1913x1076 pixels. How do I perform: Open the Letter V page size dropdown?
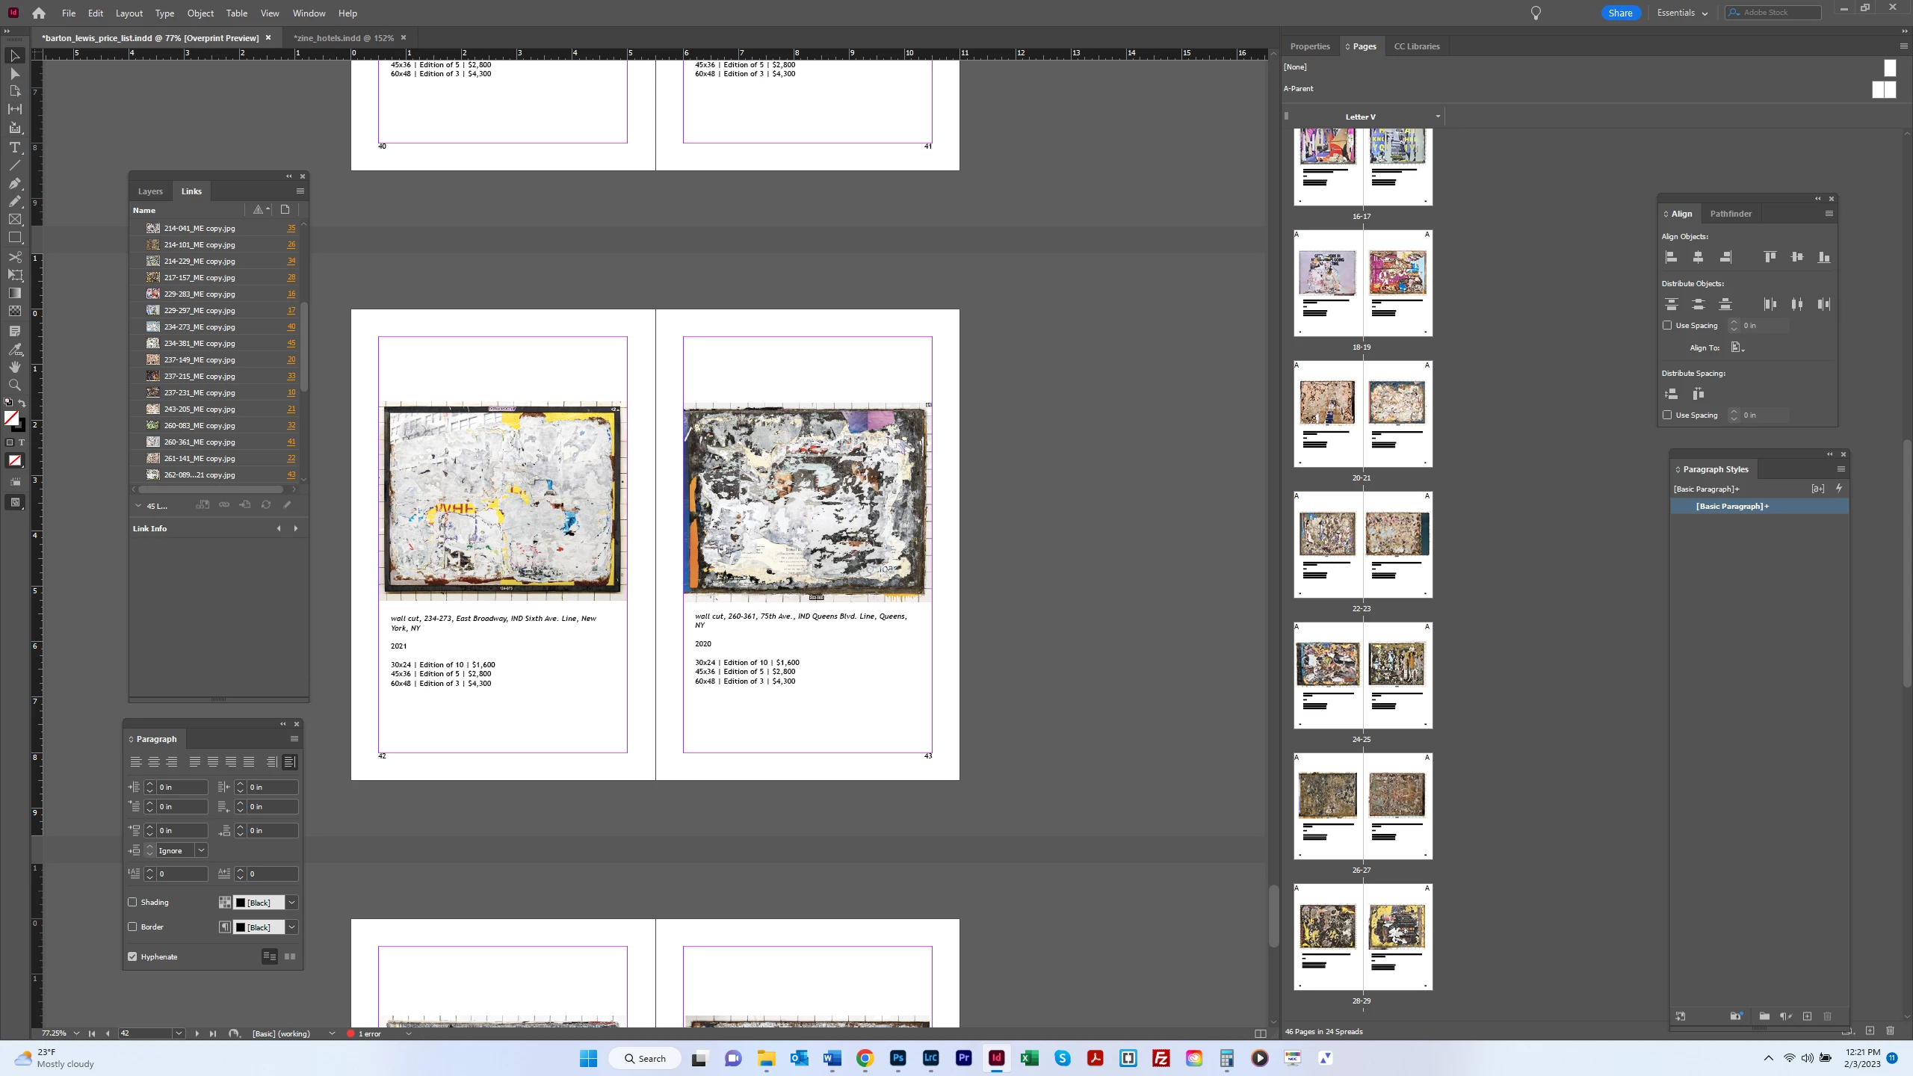(x=1437, y=117)
